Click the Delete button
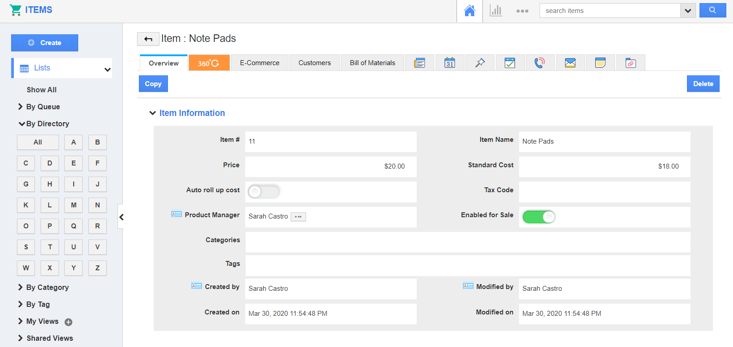The height and width of the screenshot is (347, 733). (703, 84)
